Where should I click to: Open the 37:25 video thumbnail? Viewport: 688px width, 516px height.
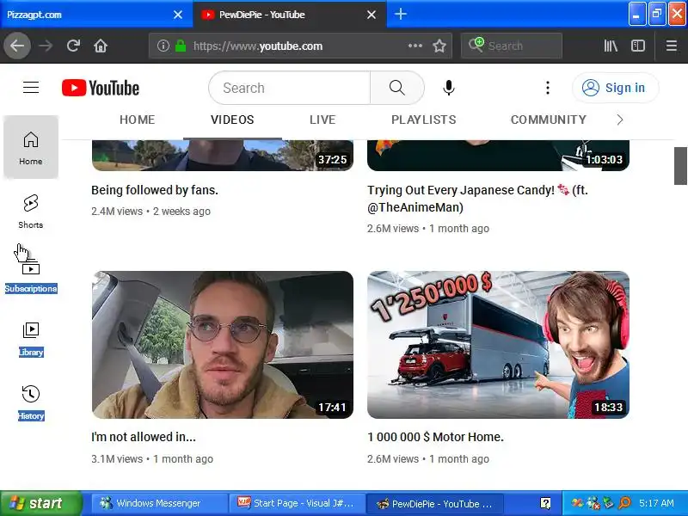coord(223,156)
